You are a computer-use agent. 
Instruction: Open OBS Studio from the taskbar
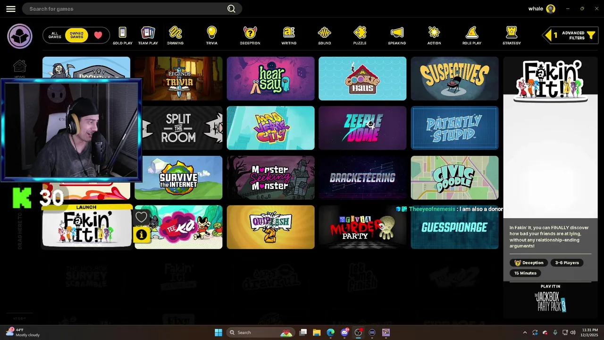(x=358, y=332)
